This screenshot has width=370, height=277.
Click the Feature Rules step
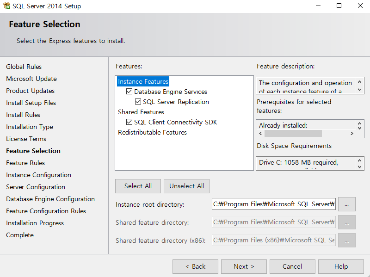(x=25, y=163)
